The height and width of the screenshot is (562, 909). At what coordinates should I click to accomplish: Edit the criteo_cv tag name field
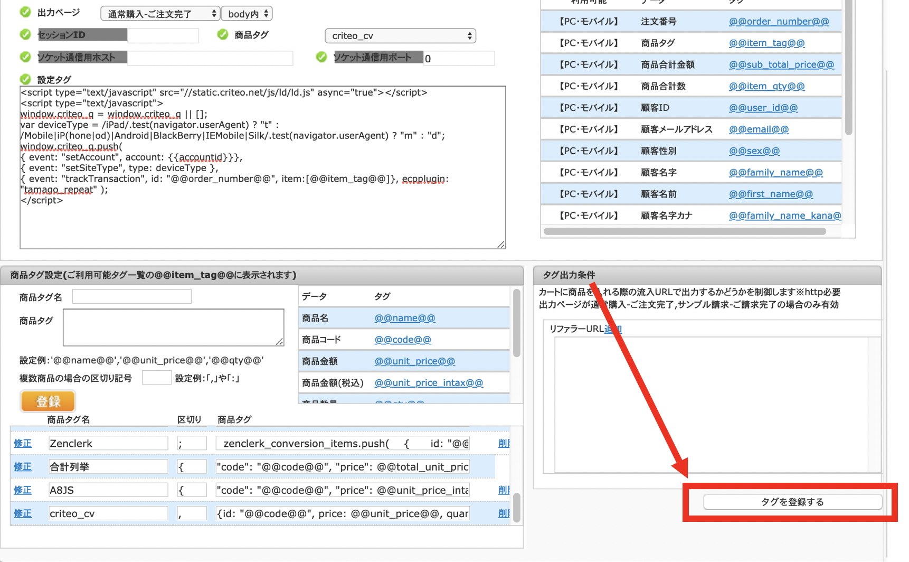click(108, 513)
